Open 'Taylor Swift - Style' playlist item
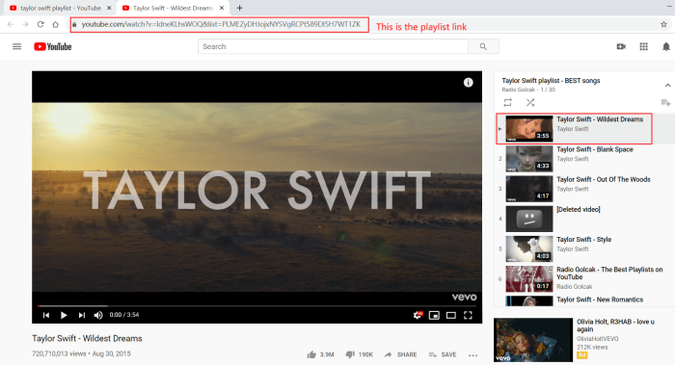Image resolution: width=675 pixels, height=365 pixels. tap(585, 248)
